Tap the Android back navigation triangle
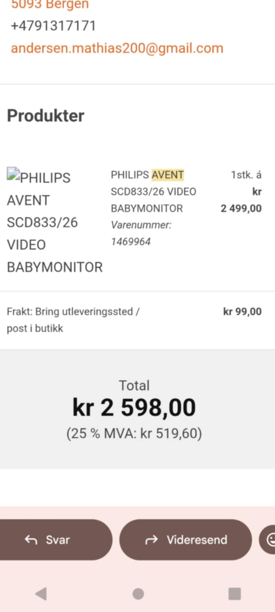Image resolution: width=275 pixels, height=612 pixels. (x=41, y=594)
